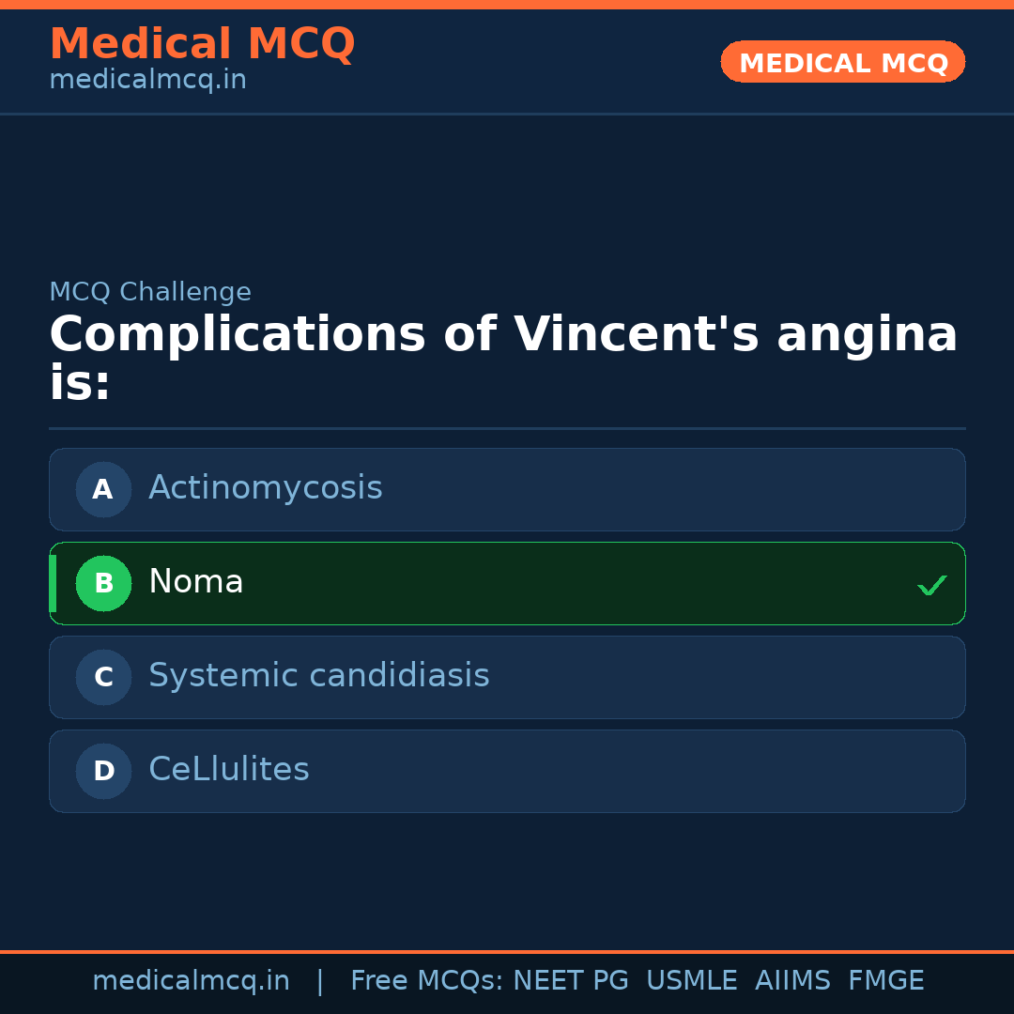This screenshot has width=1014, height=1014.
Task: Click Free MCQs text in footer
Action: coord(426,981)
